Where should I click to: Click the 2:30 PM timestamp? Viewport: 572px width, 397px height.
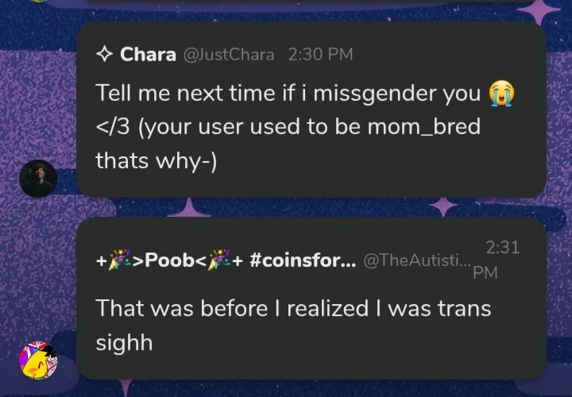tap(321, 54)
